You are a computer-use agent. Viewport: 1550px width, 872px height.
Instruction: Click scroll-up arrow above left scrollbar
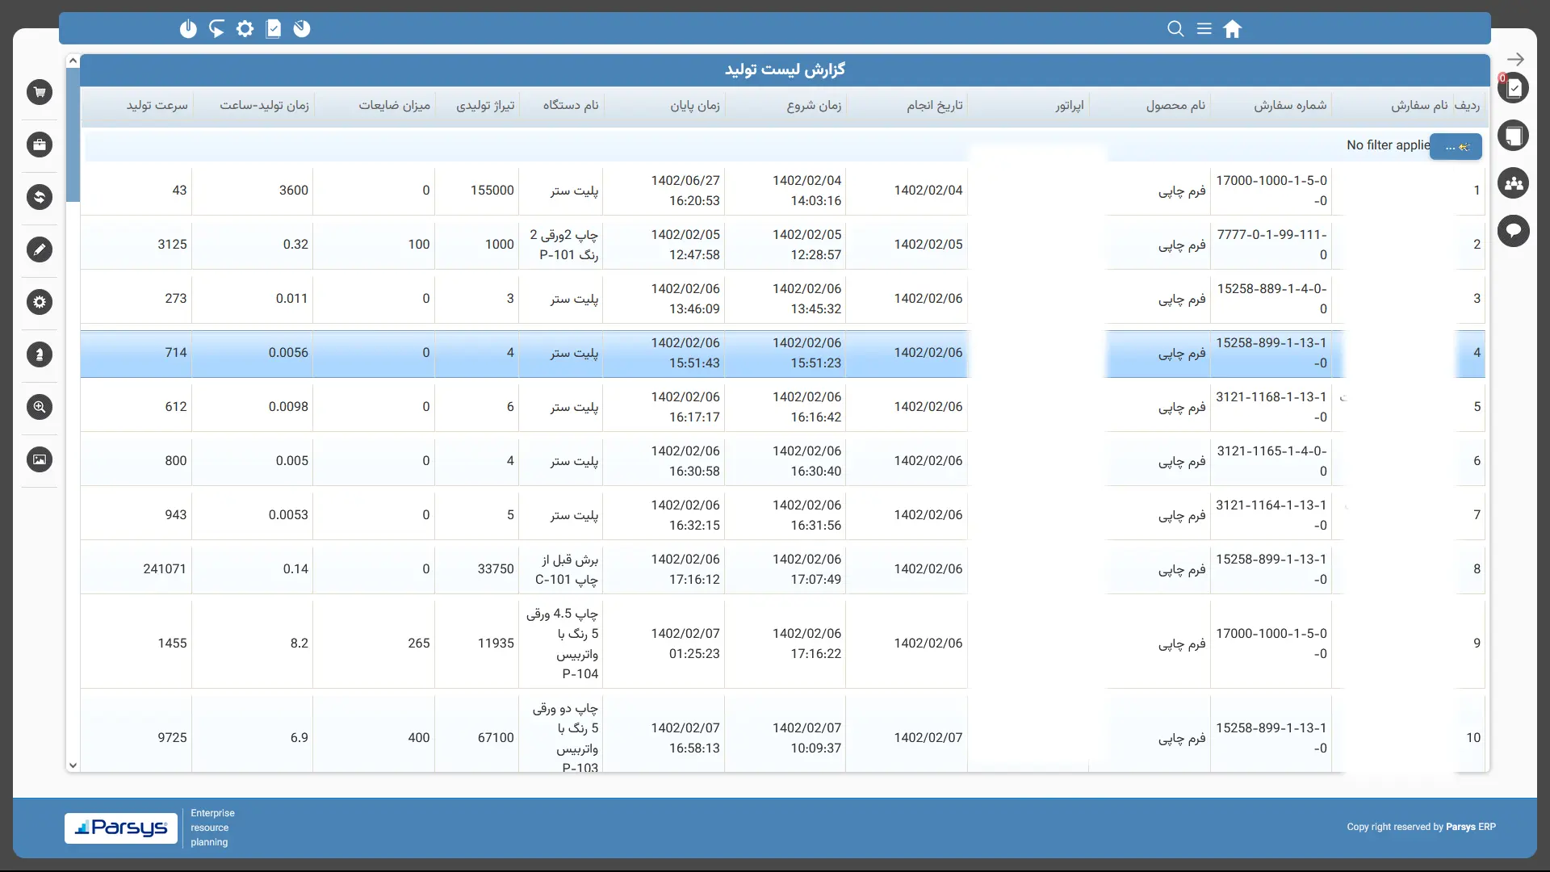(73, 61)
